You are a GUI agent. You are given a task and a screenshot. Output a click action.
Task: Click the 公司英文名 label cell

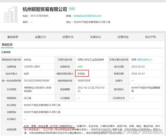119,98
